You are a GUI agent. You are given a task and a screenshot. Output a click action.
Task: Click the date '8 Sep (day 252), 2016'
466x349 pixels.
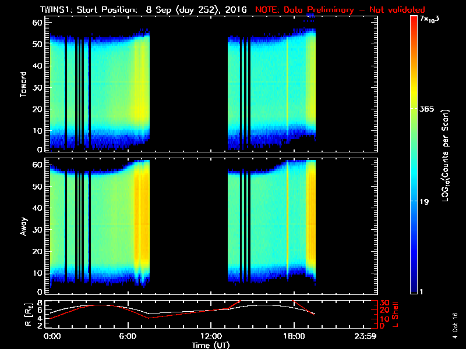[196, 10]
